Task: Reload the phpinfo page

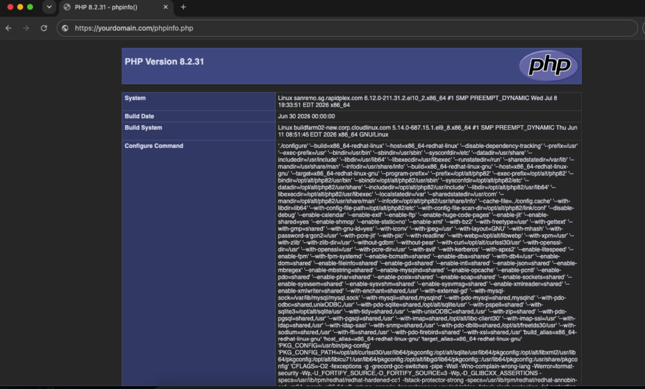Action: coord(43,28)
